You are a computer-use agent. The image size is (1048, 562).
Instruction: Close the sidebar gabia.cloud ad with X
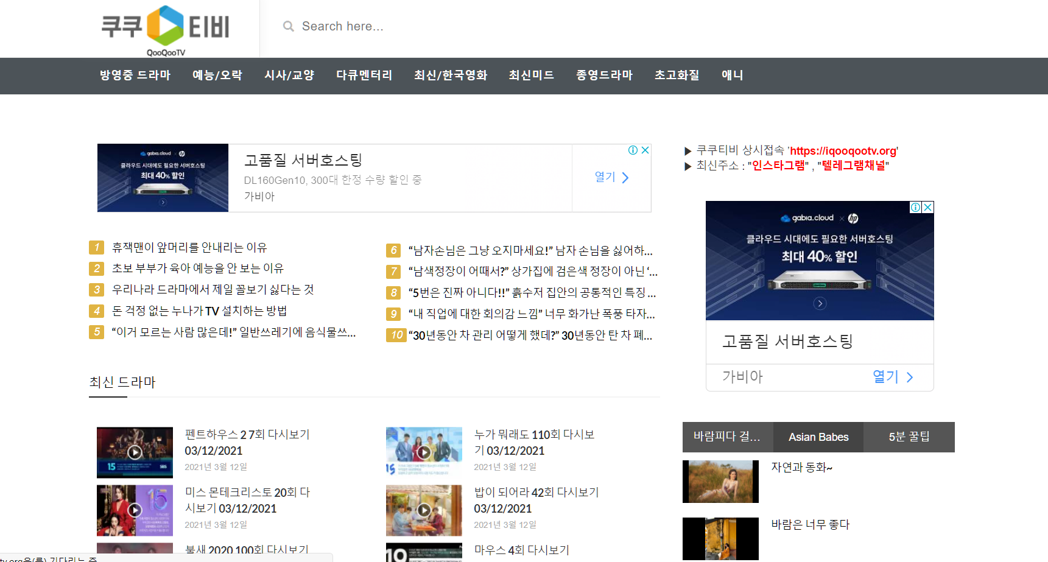(x=928, y=207)
